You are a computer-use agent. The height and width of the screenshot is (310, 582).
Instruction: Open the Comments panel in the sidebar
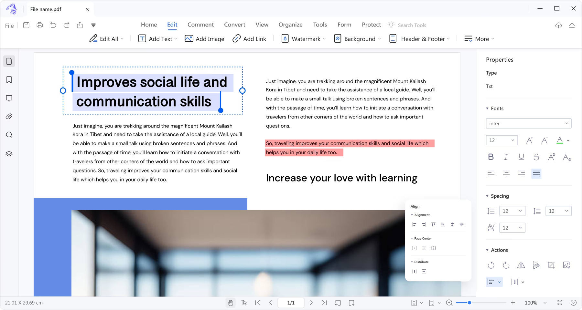[x=9, y=98]
